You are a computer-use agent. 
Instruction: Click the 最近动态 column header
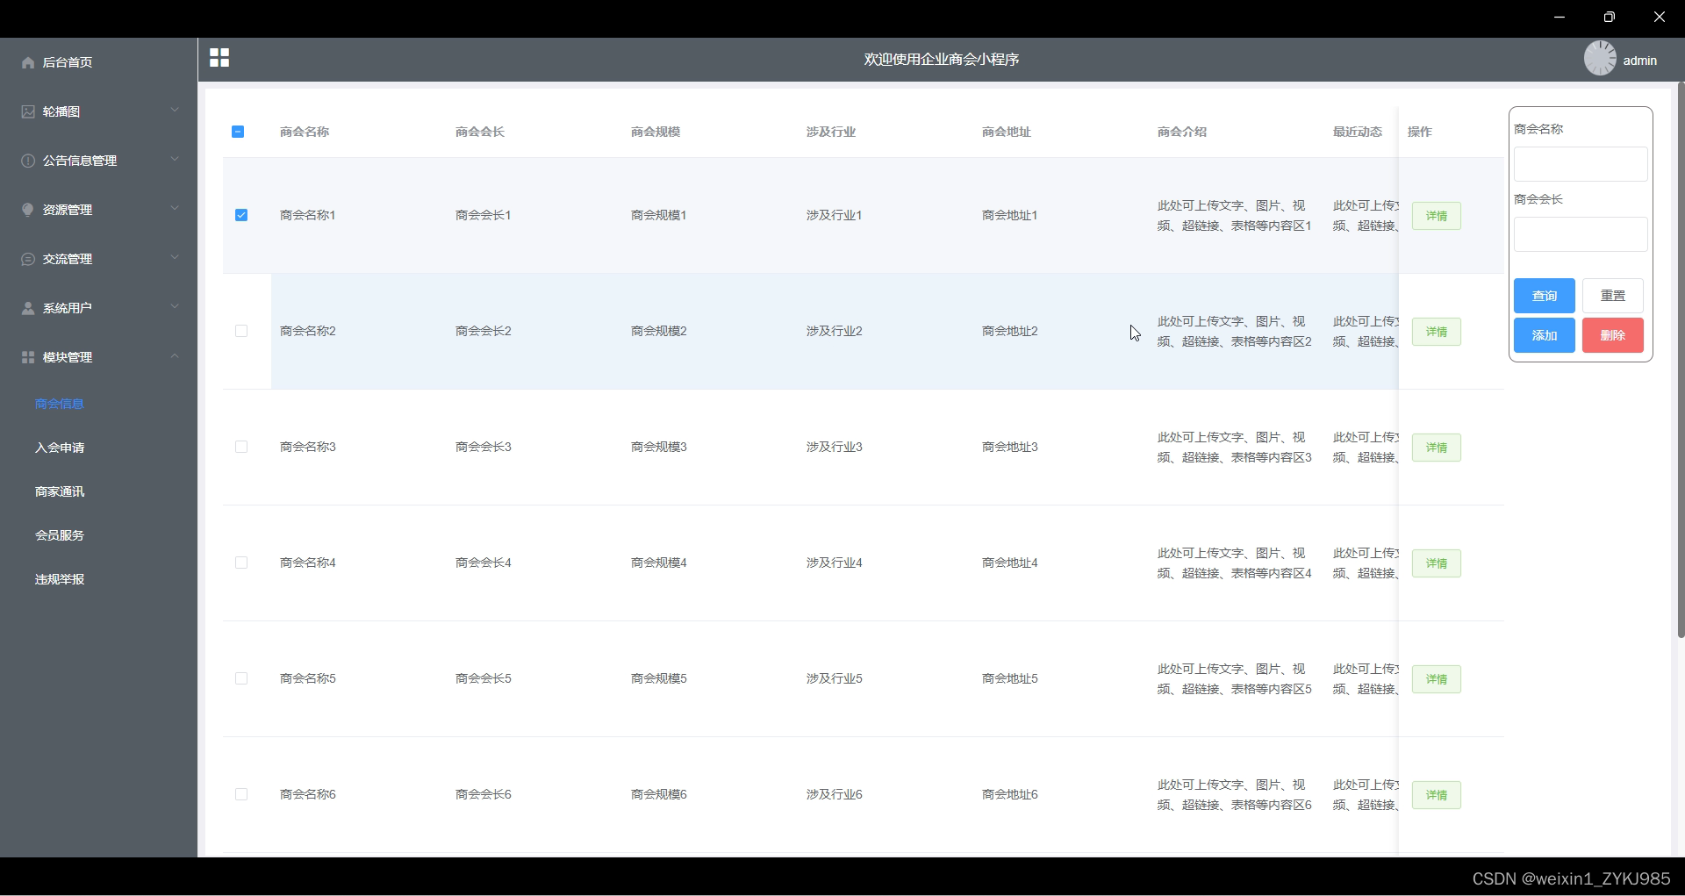click(1358, 132)
